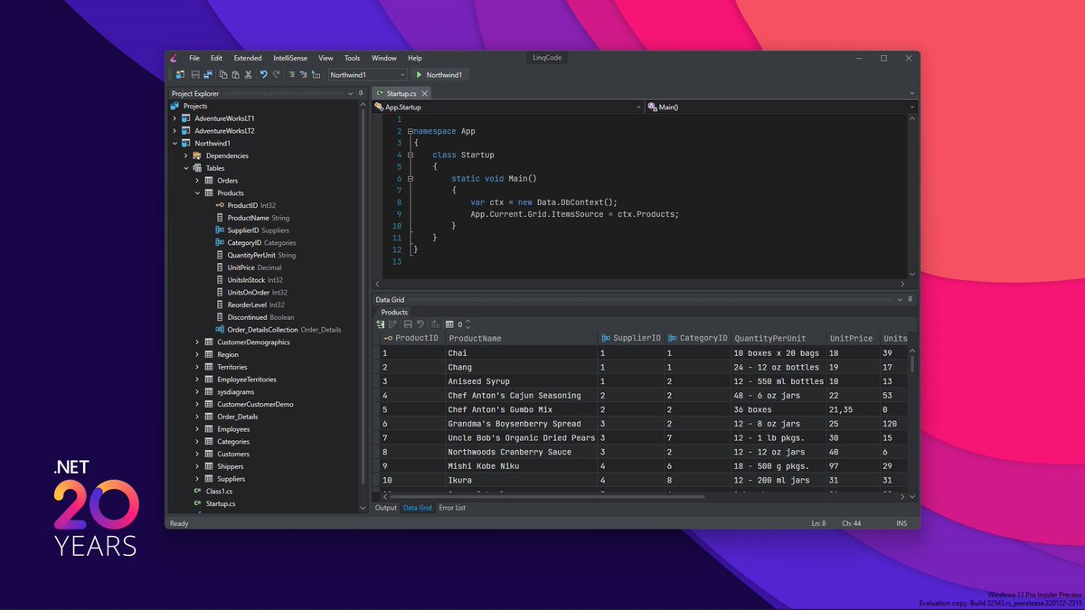Screen dimensions: 1085x610
Task: Run the Northwind1 project
Action: (x=439, y=75)
